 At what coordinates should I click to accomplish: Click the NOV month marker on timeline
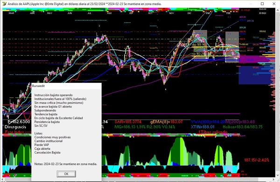click(172, 13)
